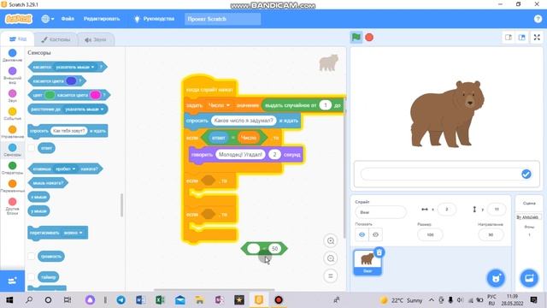Show the sprite with the open-eye button
Image resolution: width=547 pixels, height=308 pixels.
click(x=362, y=234)
